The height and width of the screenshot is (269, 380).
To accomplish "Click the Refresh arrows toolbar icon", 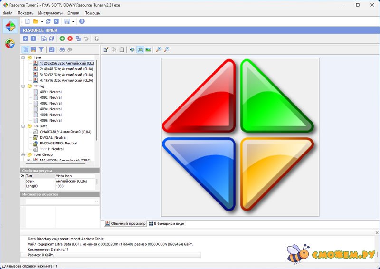I will click(48, 21).
